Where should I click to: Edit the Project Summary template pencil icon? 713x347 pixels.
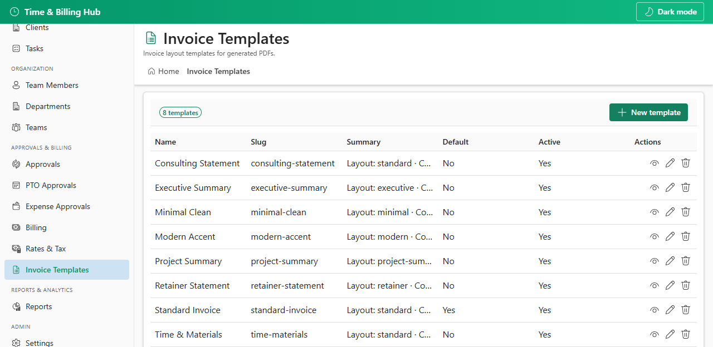(x=670, y=261)
